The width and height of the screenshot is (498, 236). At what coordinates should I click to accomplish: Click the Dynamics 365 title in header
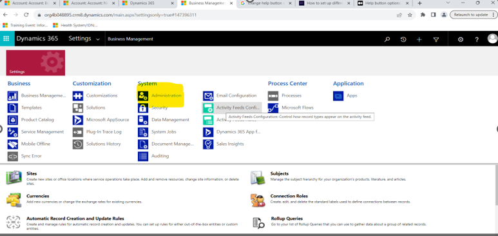click(x=37, y=39)
